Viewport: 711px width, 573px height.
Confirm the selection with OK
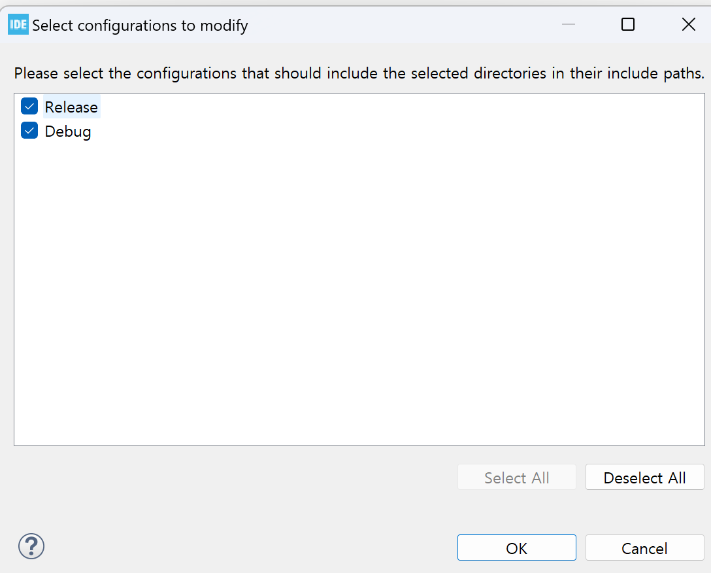click(516, 548)
